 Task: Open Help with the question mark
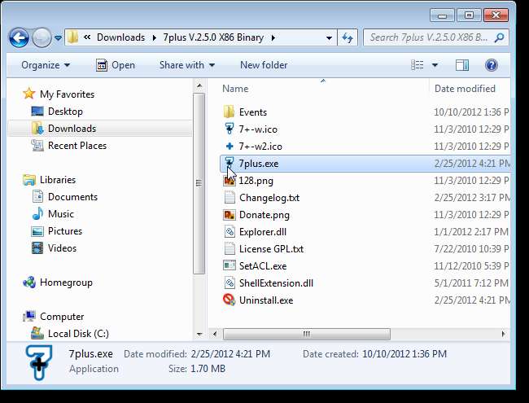point(492,65)
